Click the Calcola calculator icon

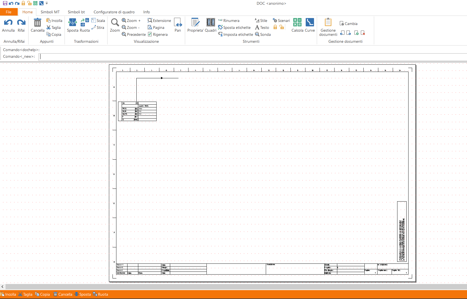[297, 22]
